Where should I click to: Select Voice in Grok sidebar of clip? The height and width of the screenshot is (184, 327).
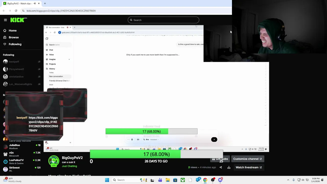(x=51, y=55)
